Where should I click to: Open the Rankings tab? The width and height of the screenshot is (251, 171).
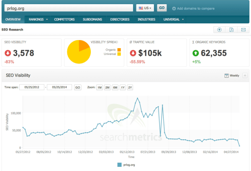point(36,20)
